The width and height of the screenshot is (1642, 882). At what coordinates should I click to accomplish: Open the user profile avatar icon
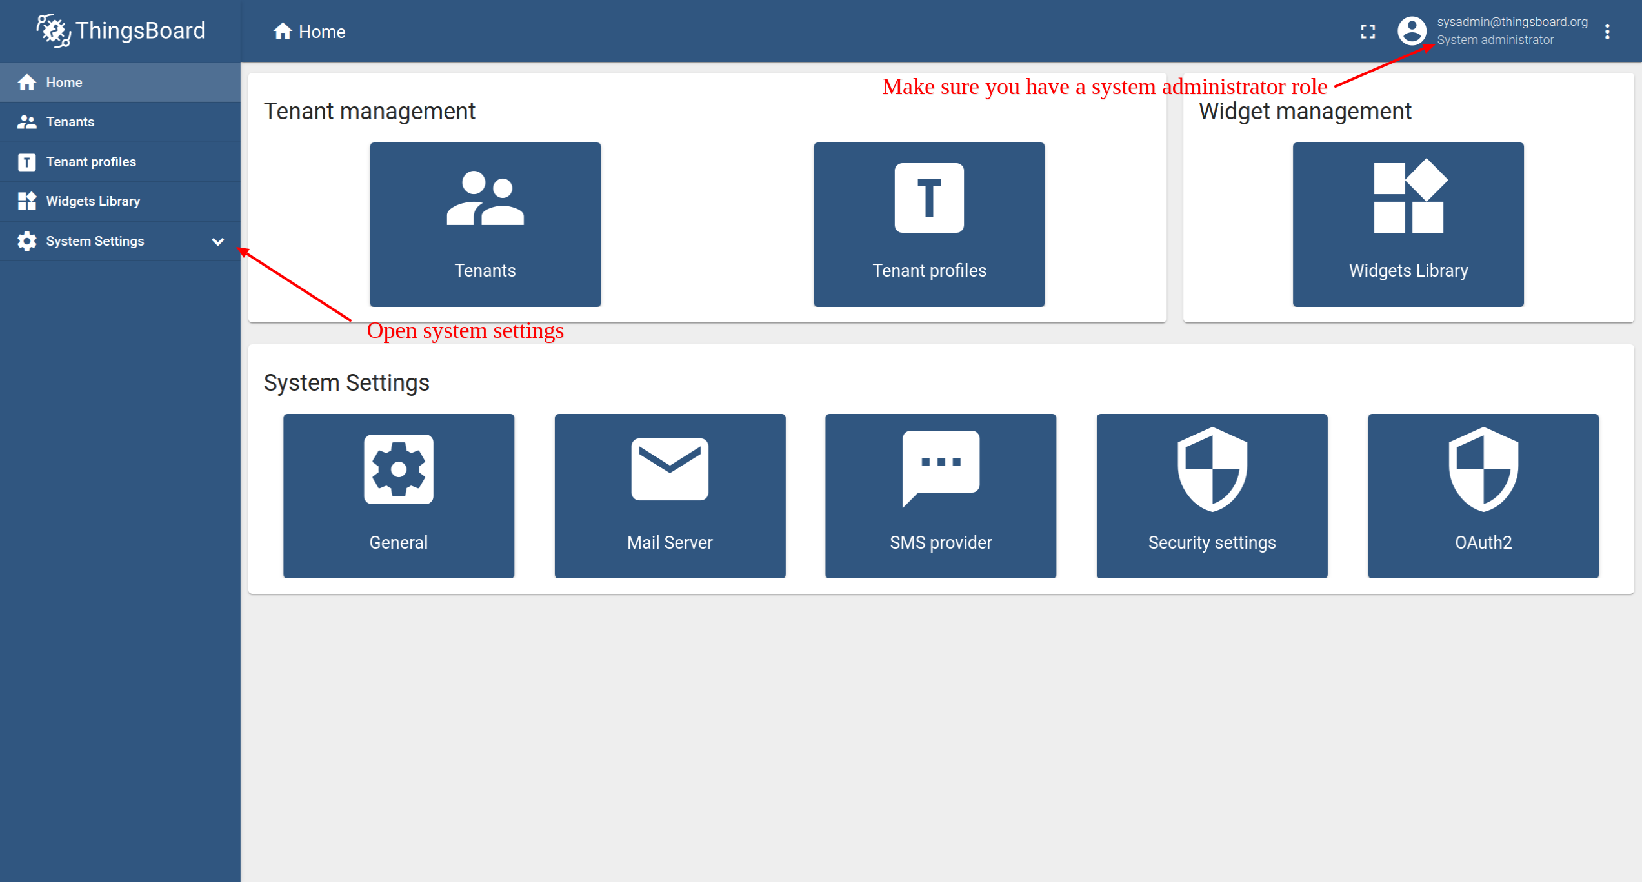[1411, 31]
